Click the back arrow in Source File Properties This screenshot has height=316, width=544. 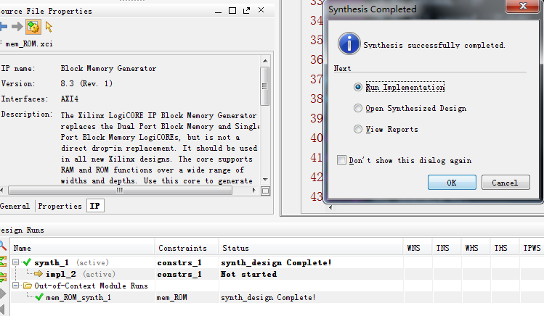(x=3, y=27)
